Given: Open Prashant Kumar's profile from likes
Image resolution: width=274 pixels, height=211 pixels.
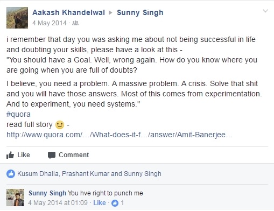Looking at the screenshot, I should coord(86,174).
